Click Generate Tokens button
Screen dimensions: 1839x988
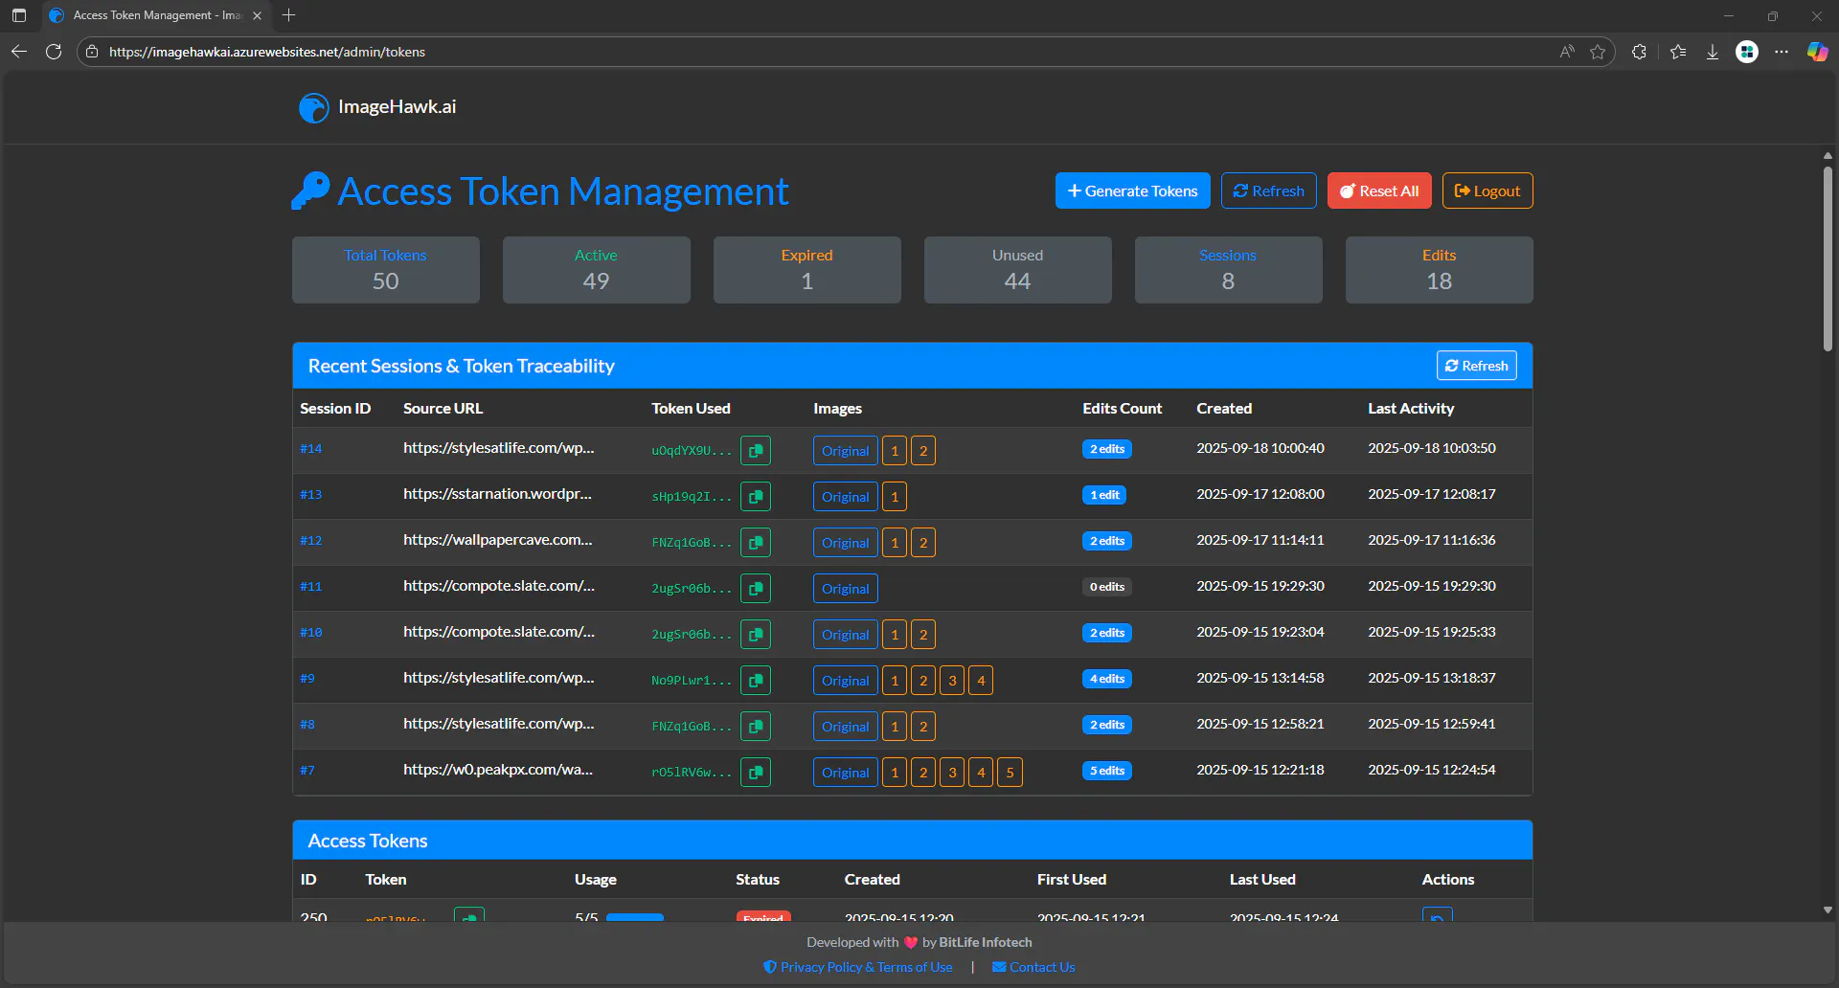pos(1132,191)
